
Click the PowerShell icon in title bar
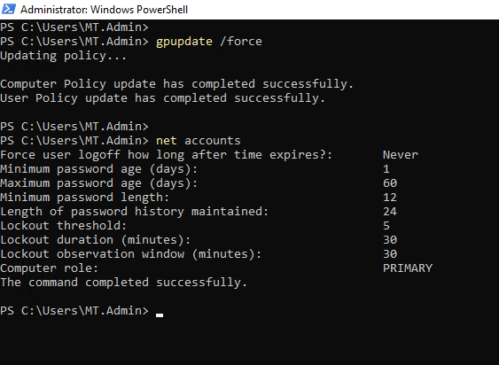9,9
